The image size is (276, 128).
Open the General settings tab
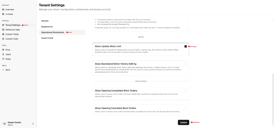pos(62,21)
